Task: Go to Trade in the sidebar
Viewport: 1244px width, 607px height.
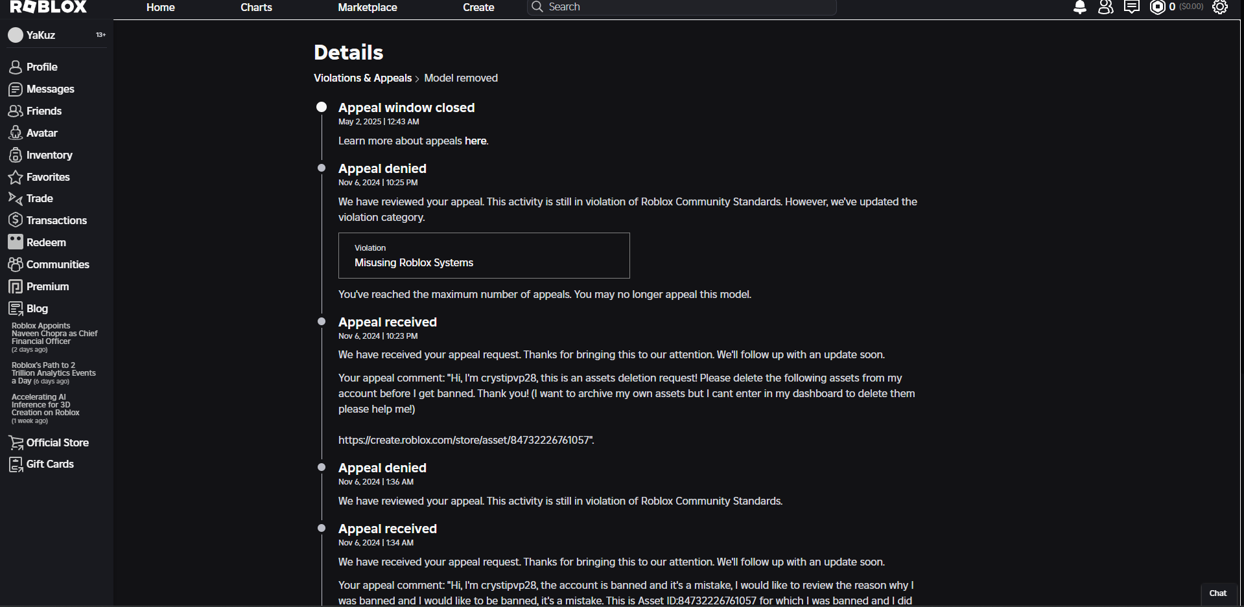Action: [39, 198]
